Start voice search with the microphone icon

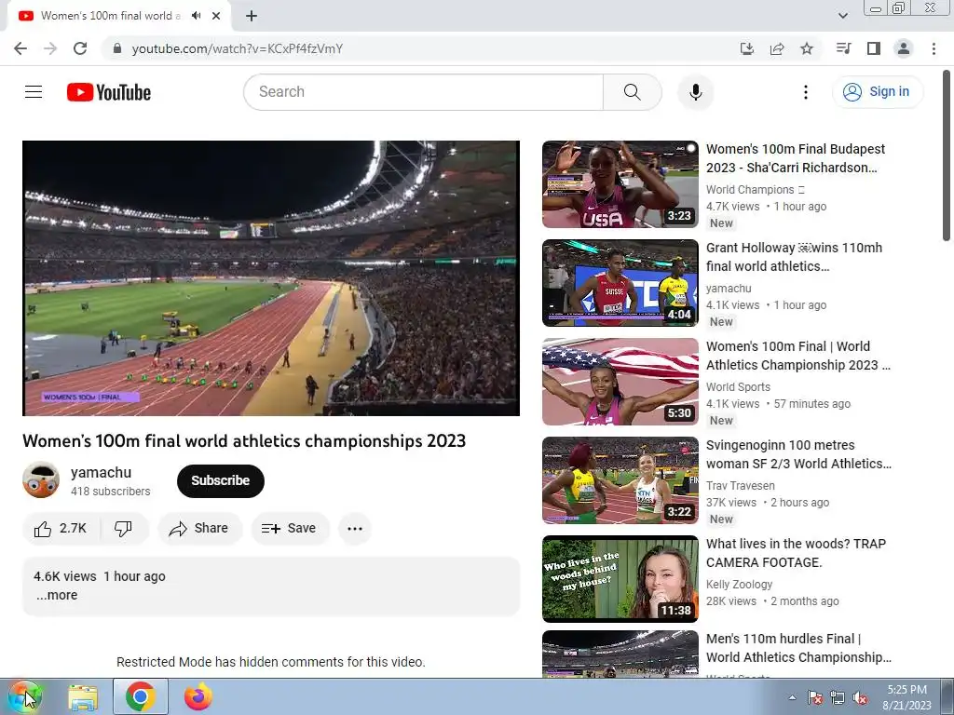[x=695, y=92]
